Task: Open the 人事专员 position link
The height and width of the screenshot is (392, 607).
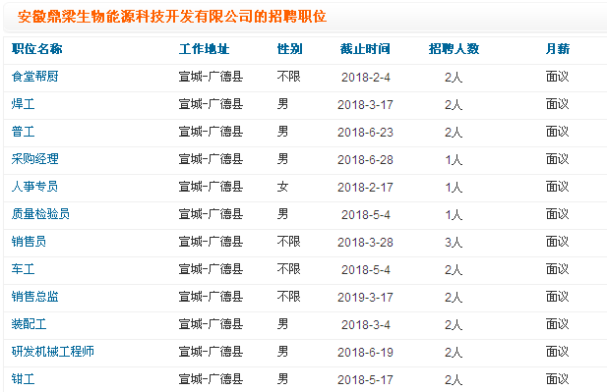Action: (x=34, y=187)
